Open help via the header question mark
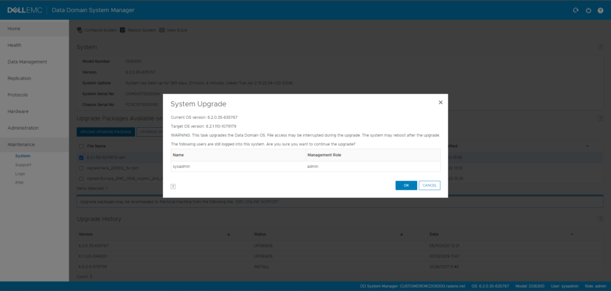The image size is (611, 291). [601, 10]
